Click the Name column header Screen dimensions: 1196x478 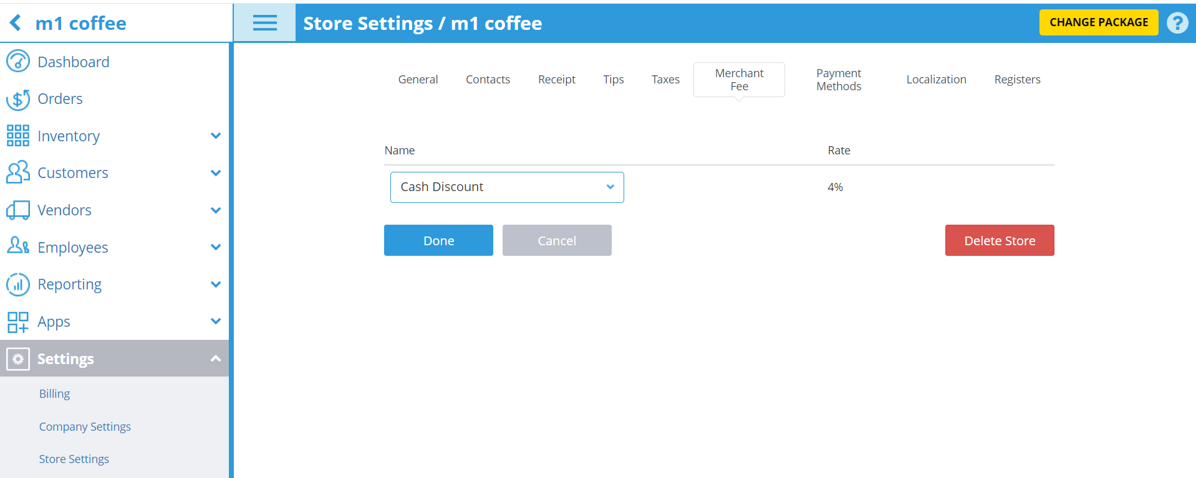[400, 151]
